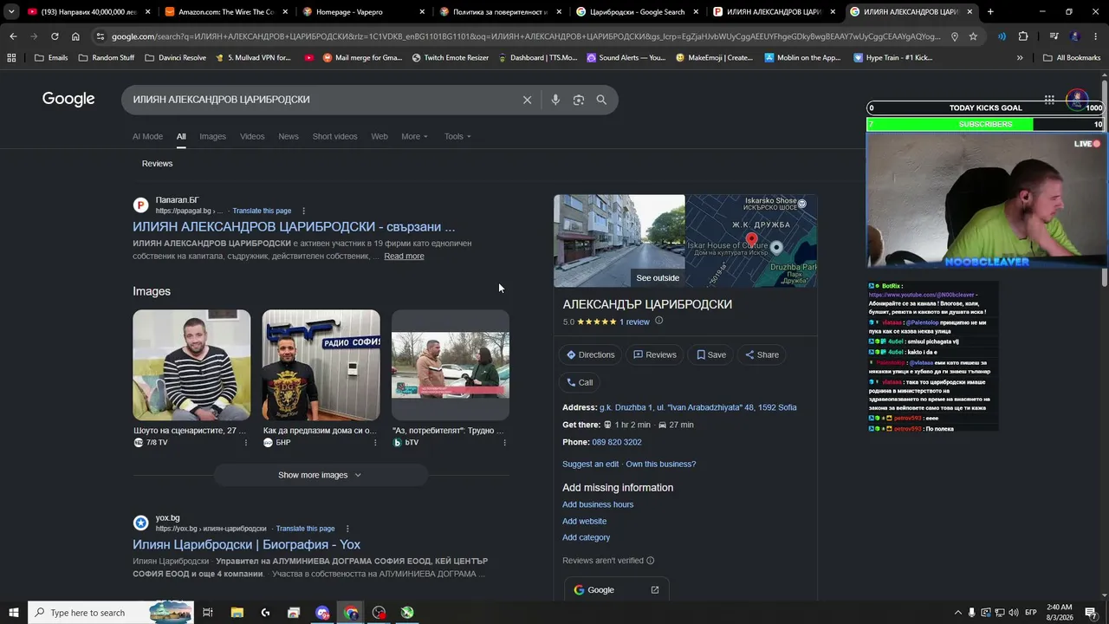The width and height of the screenshot is (1109, 624).
Task: Start a voice search with the microphone
Action: (x=555, y=100)
